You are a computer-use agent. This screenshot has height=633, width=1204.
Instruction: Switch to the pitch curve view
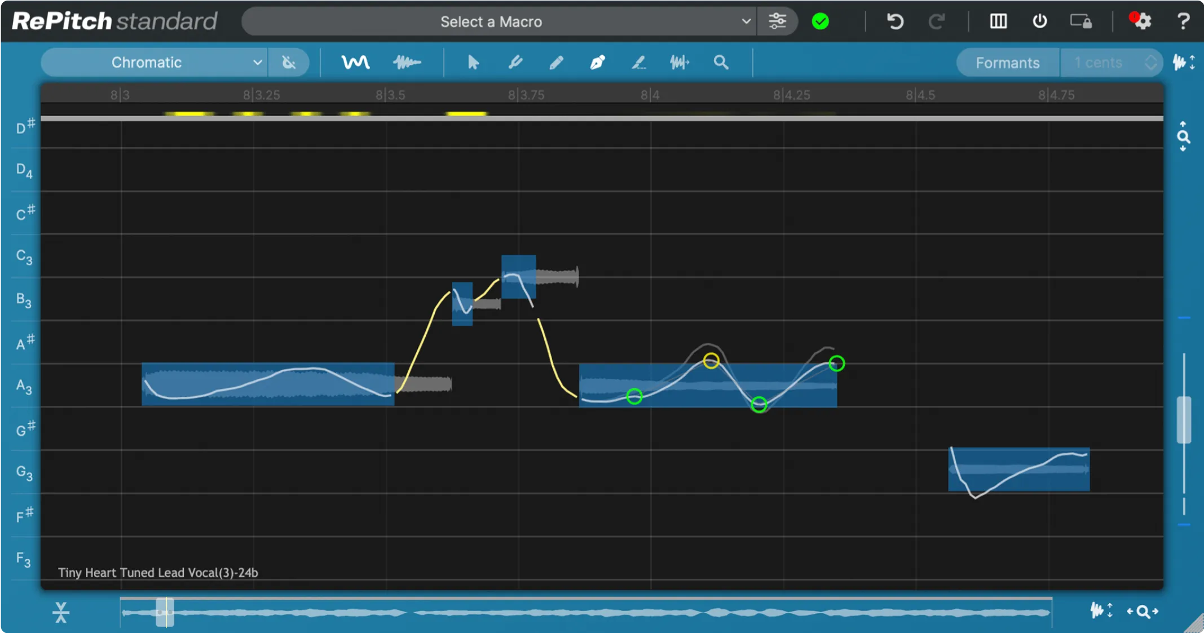355,62
